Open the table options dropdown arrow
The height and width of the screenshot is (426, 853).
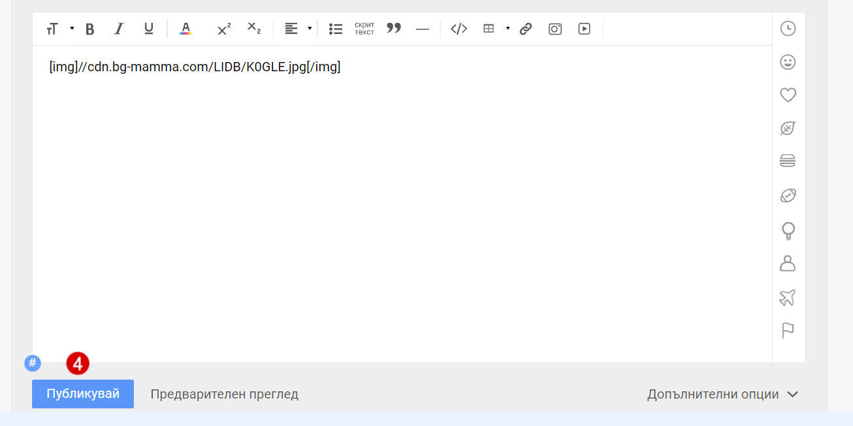pyautogui.click(x=507, y=29)
